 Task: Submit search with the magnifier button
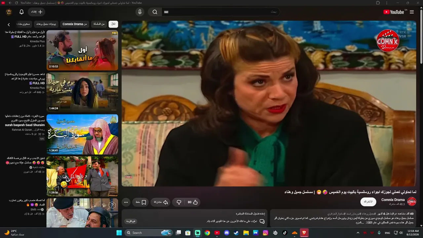click(155, 12)
